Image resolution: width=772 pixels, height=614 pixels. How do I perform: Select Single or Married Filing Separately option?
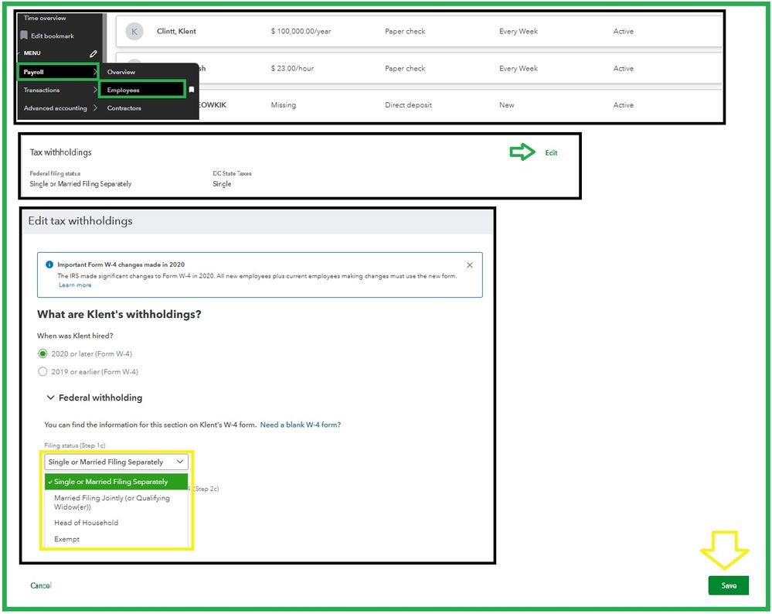(x=116, y=482)
